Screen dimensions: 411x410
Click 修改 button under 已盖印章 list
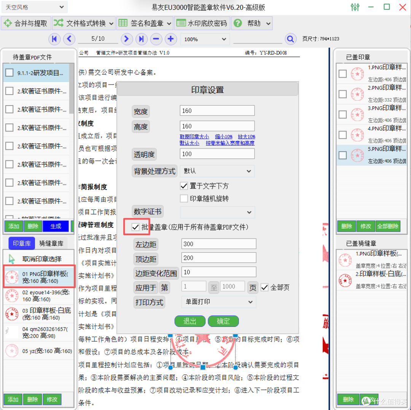(x=366, y=226)
